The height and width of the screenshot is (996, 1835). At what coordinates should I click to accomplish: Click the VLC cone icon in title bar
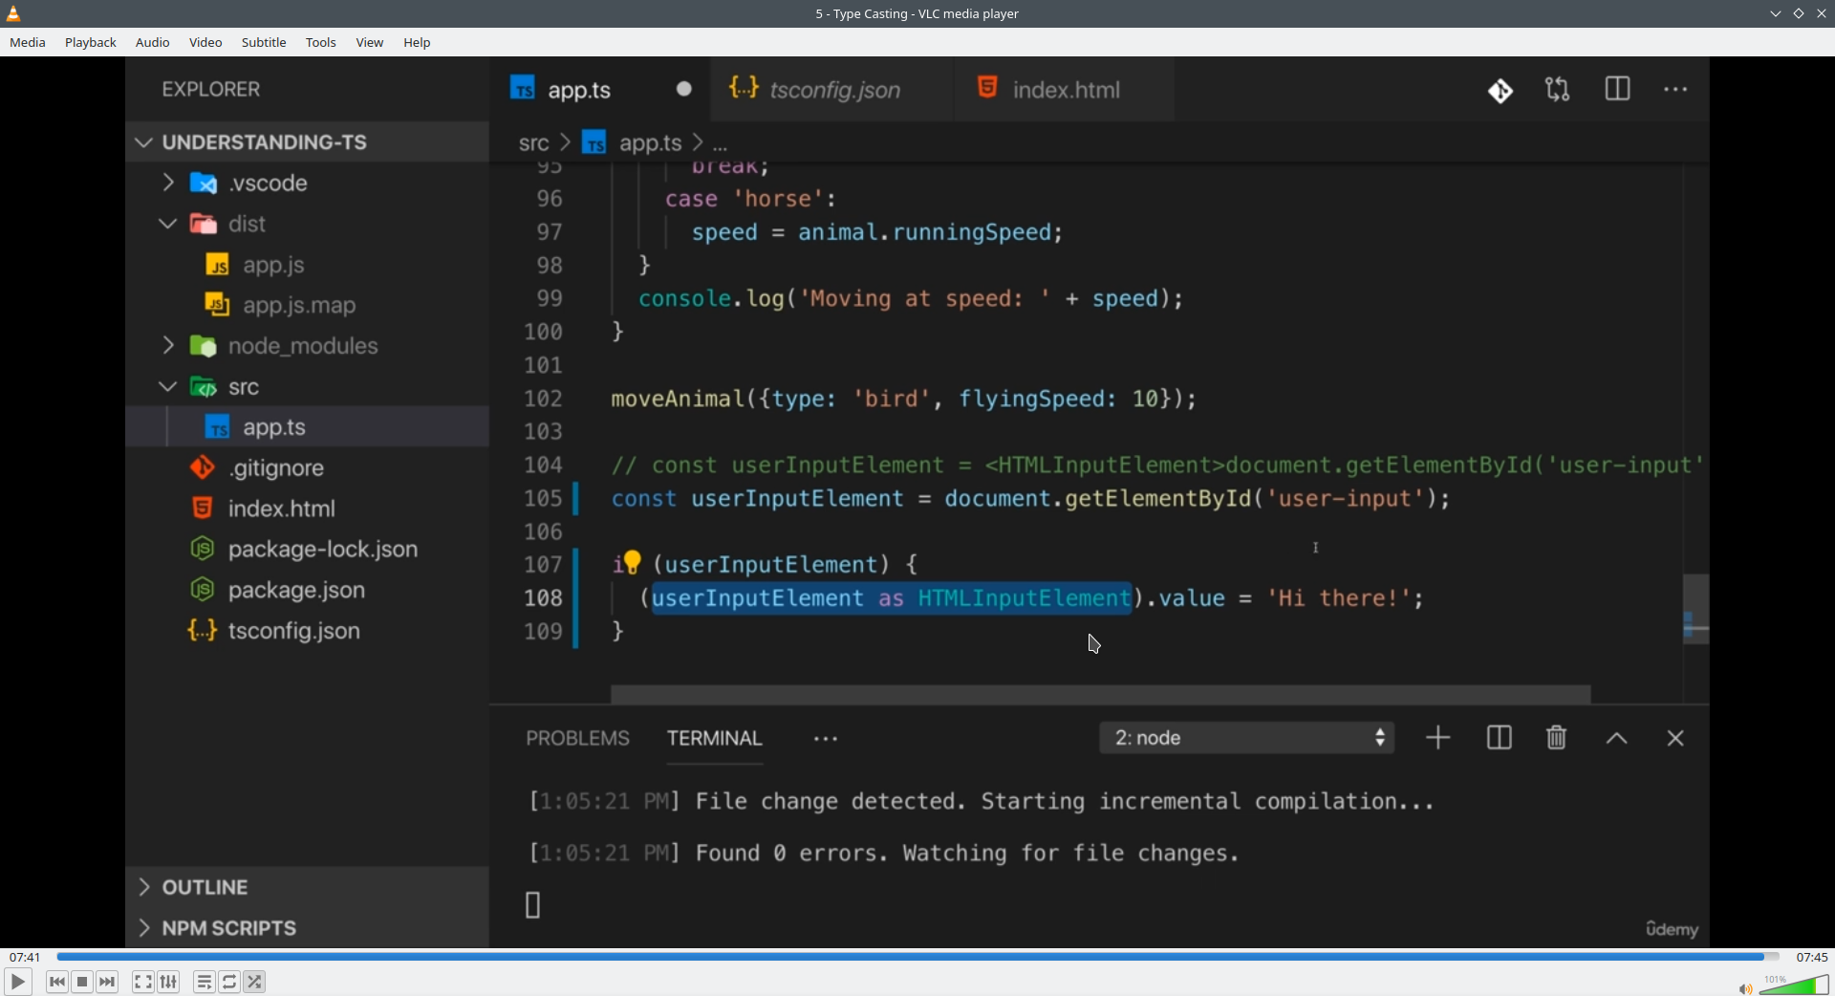(13, 13)
